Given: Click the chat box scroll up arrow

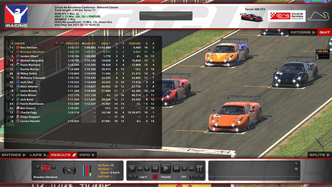Looking at the screenshot, I should 296,164.
